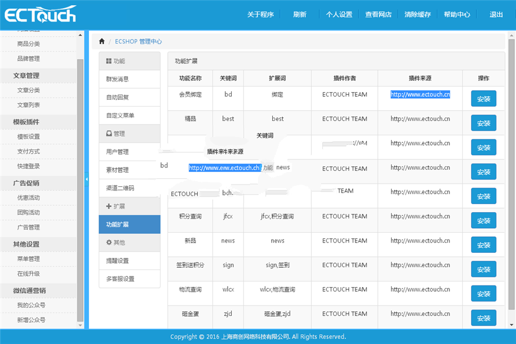The height and width of the screenshot is (344, 516).
Task: Open 商品分类 in left sidebar
Action: point(29,44)
